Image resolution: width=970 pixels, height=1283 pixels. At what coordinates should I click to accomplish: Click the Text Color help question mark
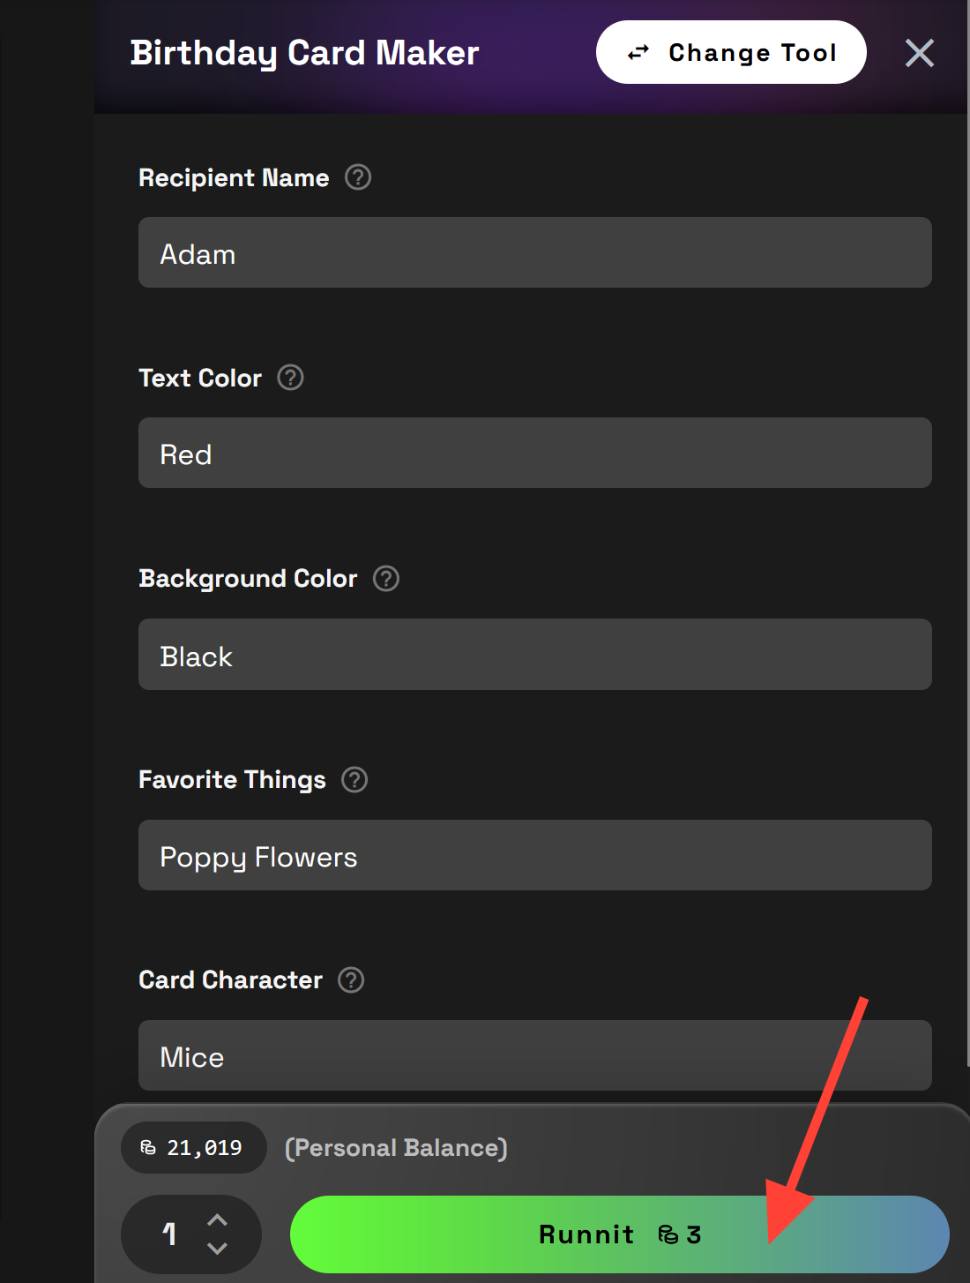pos(290,378)
